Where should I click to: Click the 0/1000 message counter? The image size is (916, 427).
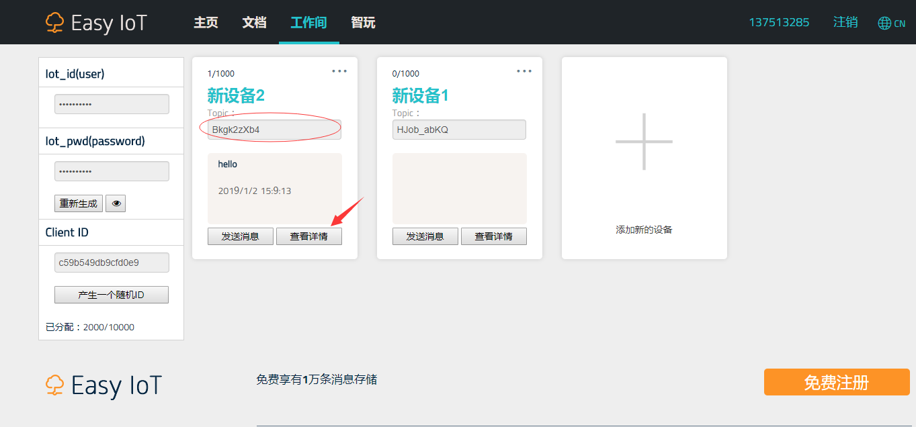tap(406, 74)
